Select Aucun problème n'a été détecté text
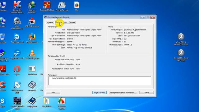Viewport: 199px width, 112px height. tap(64, 78)
